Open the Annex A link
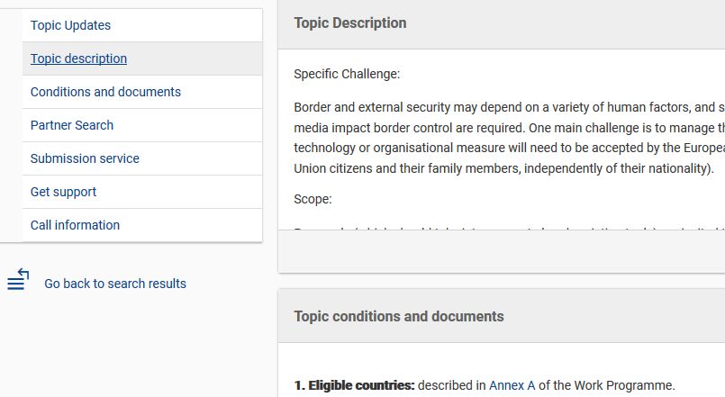The height and width of the screenshot is (397, 725). coord(512,385)
